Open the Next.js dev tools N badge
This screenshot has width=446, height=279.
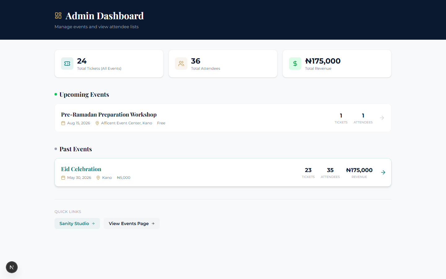point(12,267)
